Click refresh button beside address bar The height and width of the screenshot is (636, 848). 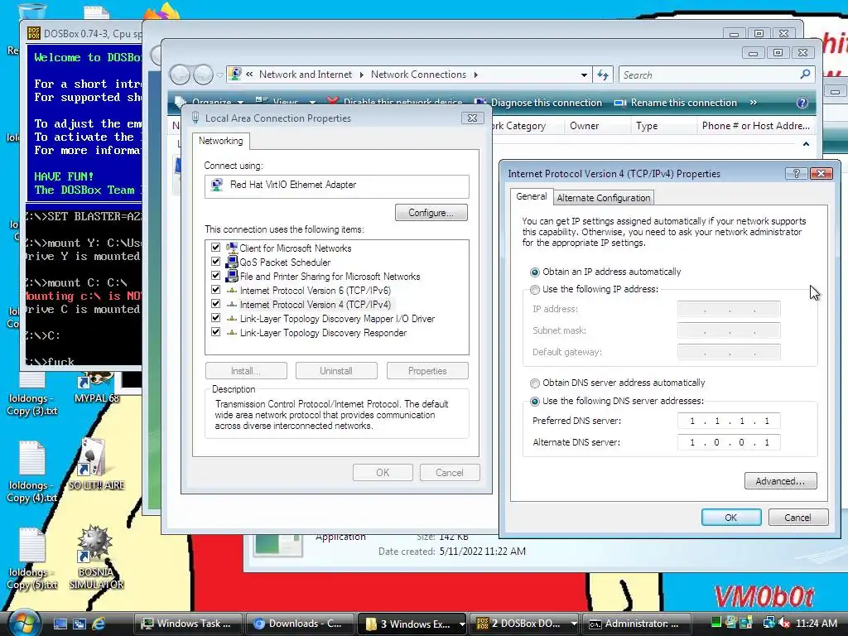tap(603, 75)
